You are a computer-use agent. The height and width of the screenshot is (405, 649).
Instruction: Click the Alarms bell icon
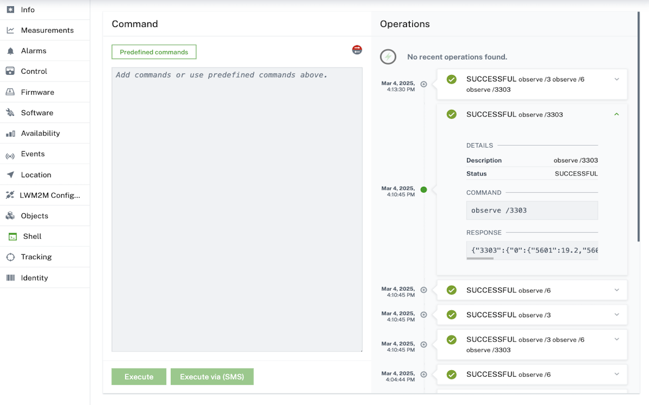[x=10, y=51]
